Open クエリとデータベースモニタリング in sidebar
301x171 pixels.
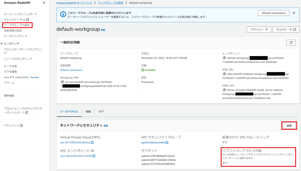point(23,51)
